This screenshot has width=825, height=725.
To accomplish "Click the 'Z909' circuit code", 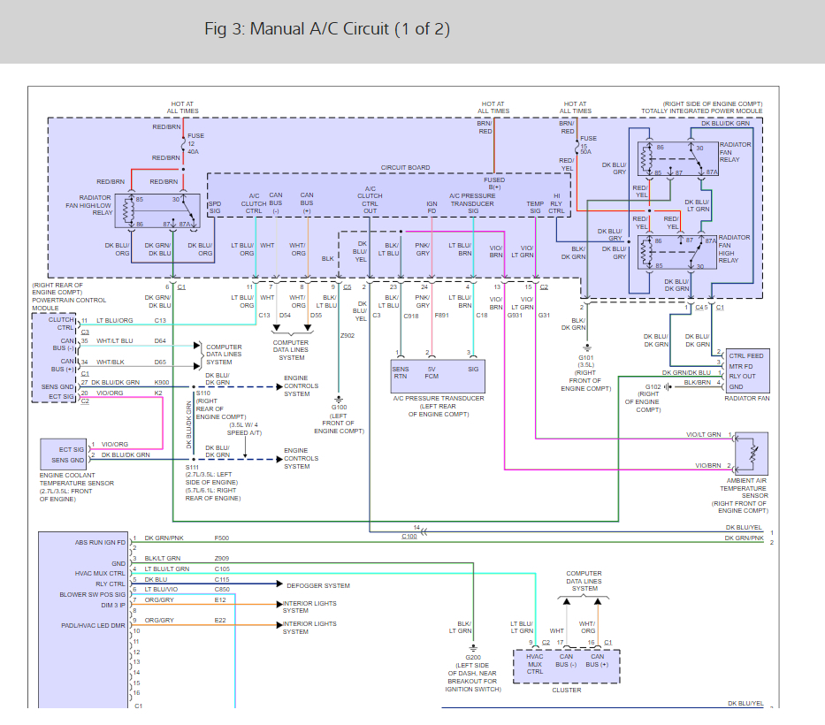I will (222, 558).
